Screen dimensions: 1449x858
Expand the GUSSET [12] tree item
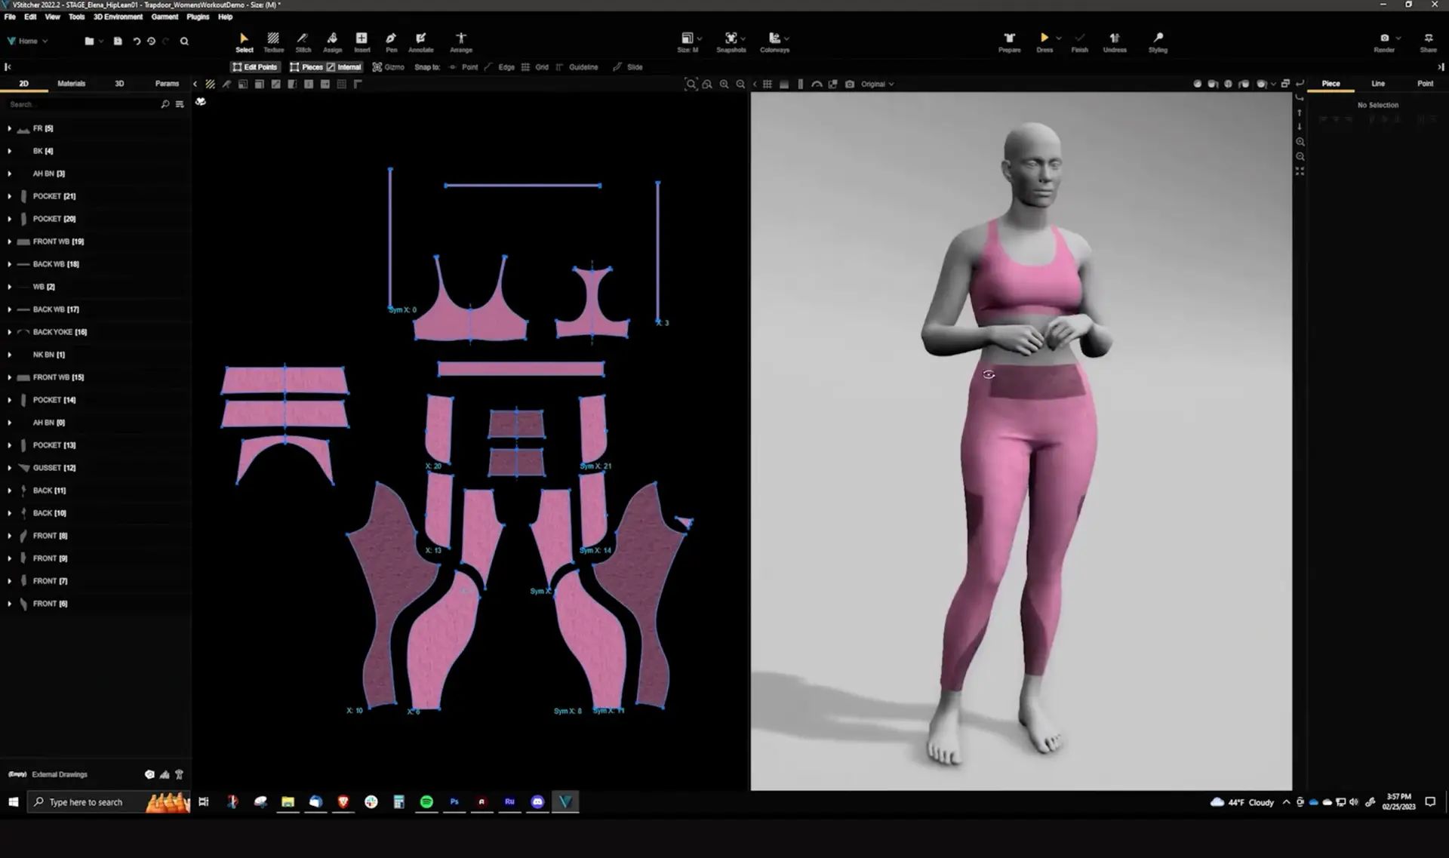point(9,468)
